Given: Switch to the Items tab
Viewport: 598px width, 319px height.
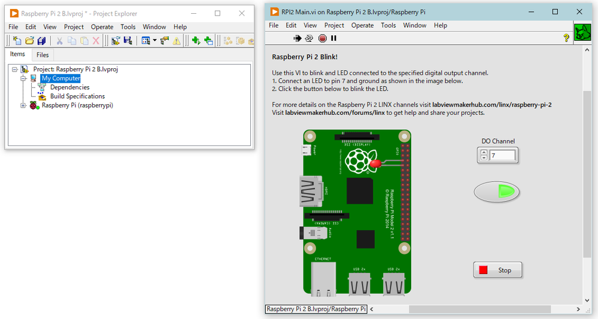Looking at the screenshot, I should [x=17, y=54].
